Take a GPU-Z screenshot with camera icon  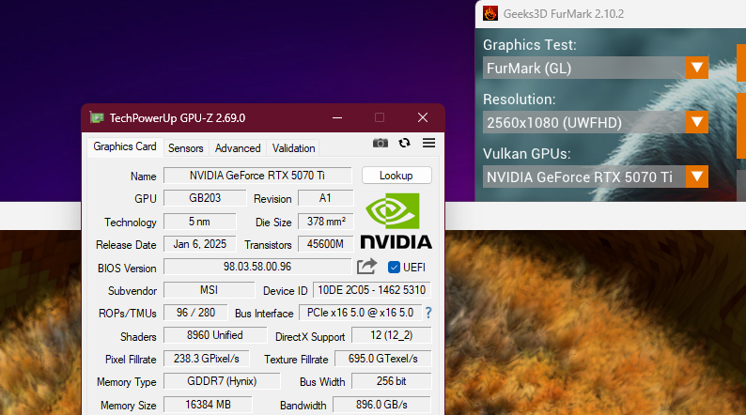381,143
